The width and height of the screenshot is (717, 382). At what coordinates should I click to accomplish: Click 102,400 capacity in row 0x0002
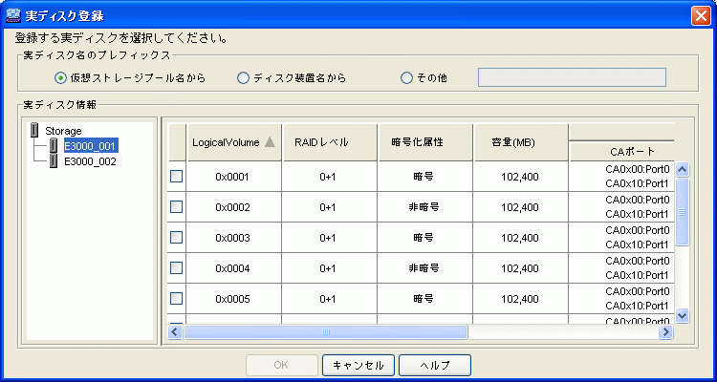[520, 207]
